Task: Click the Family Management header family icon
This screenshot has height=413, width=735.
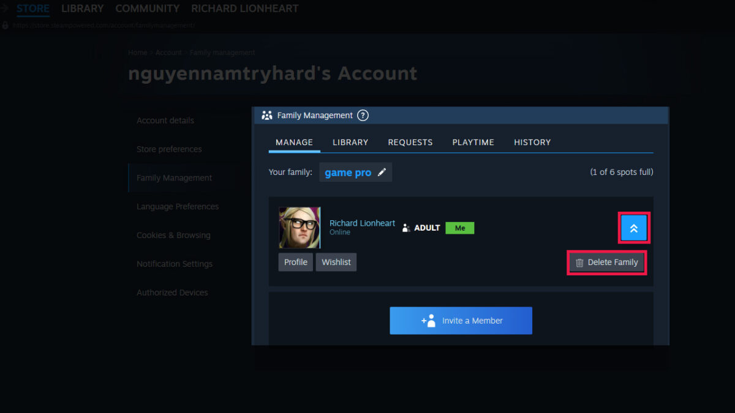Action: (266, 115)
